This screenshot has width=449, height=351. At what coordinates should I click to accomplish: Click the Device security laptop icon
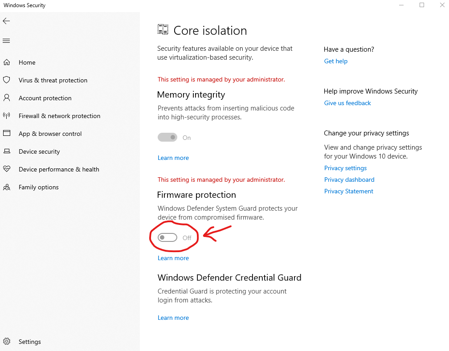point(7,151)
